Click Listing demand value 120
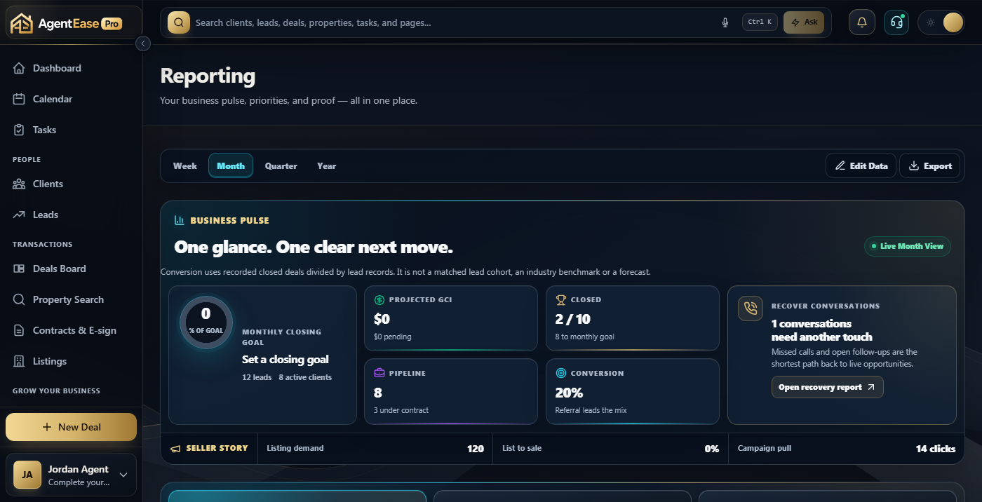This screenshot has height=502, width=982. pos(476,449)
